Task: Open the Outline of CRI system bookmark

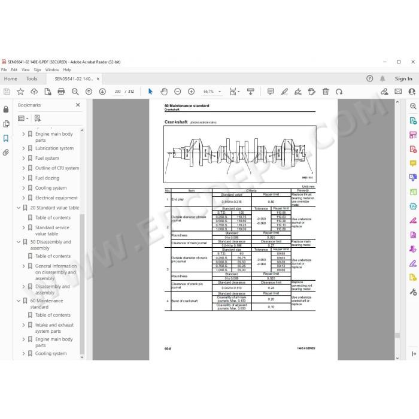Action: (x=57, y=168)
